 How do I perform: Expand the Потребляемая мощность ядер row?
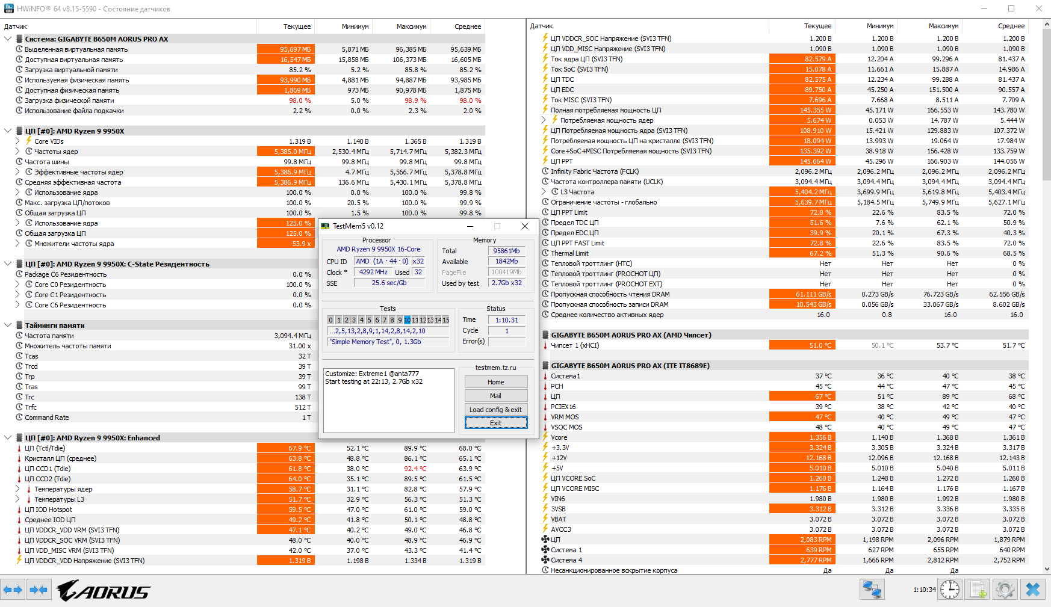[544, 120]
